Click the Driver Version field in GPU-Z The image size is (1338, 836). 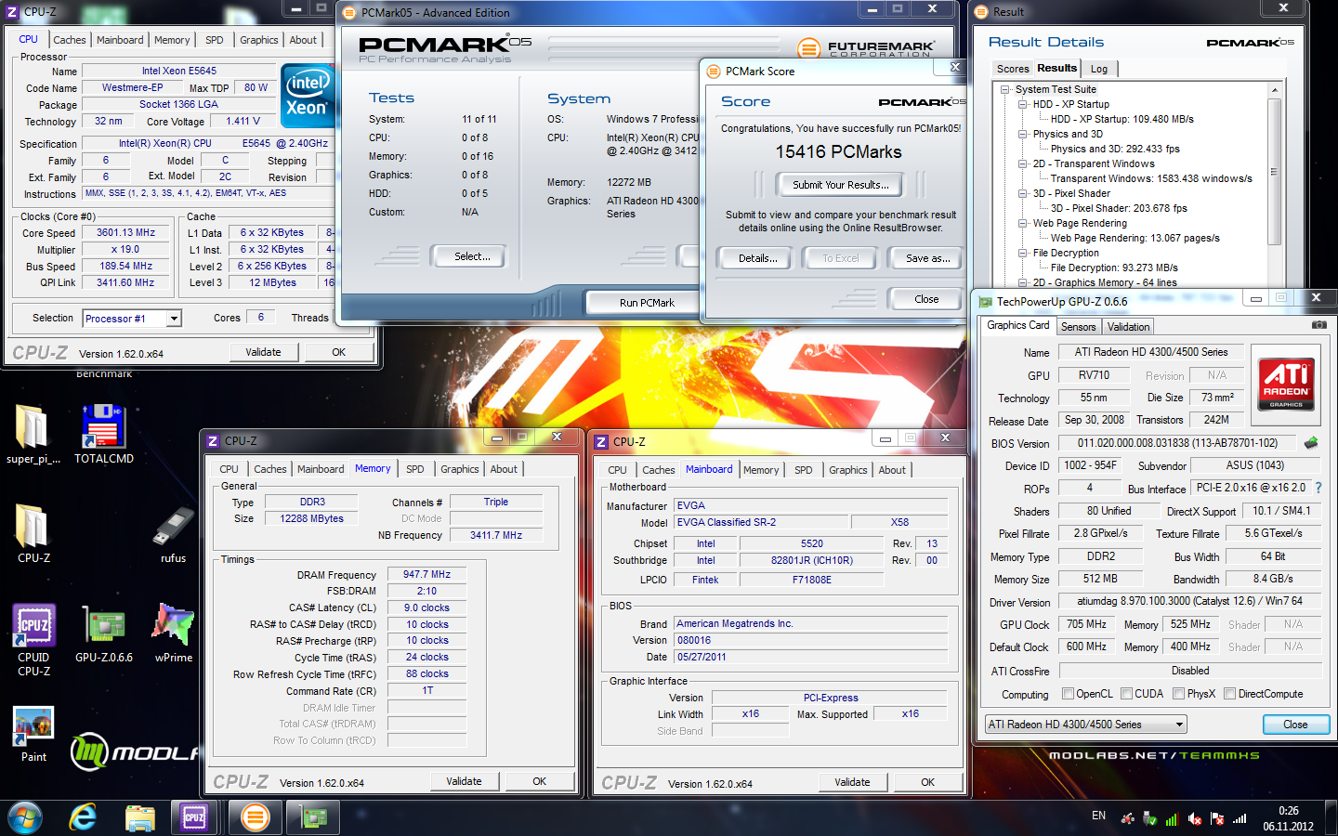pos(1189,601)
